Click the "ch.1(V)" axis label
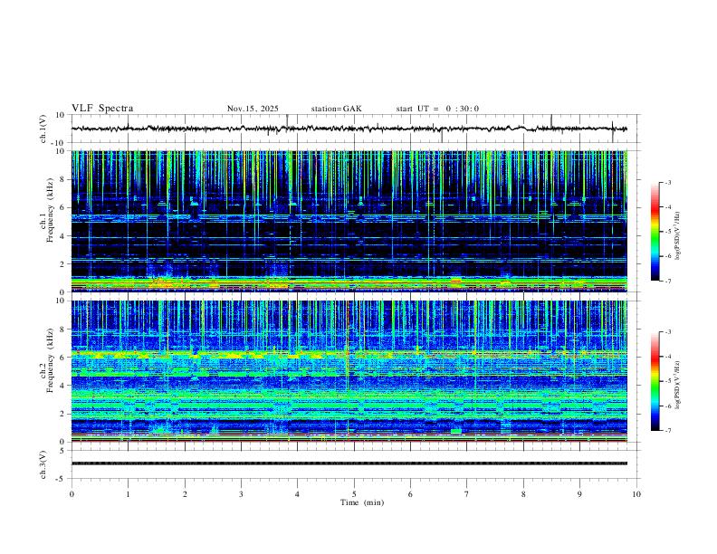Viewport: 717px width, 554px height. click(43, 129)
